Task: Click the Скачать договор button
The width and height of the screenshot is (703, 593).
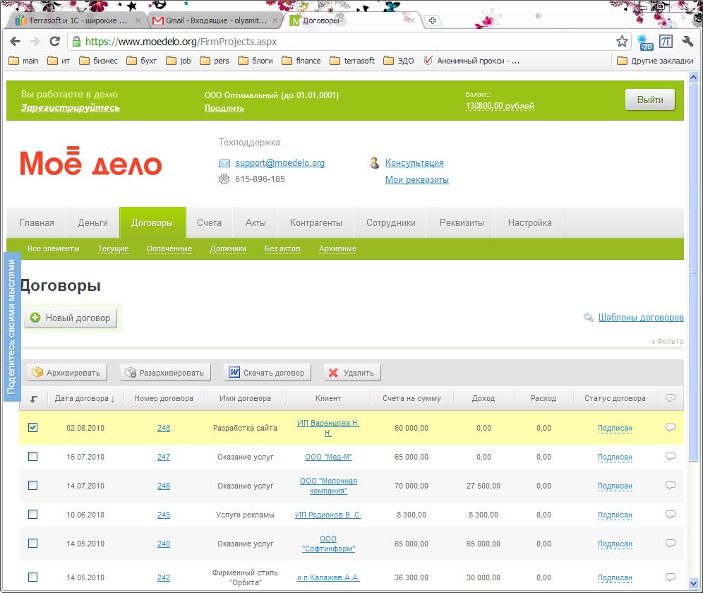Action: coord(268,373)
